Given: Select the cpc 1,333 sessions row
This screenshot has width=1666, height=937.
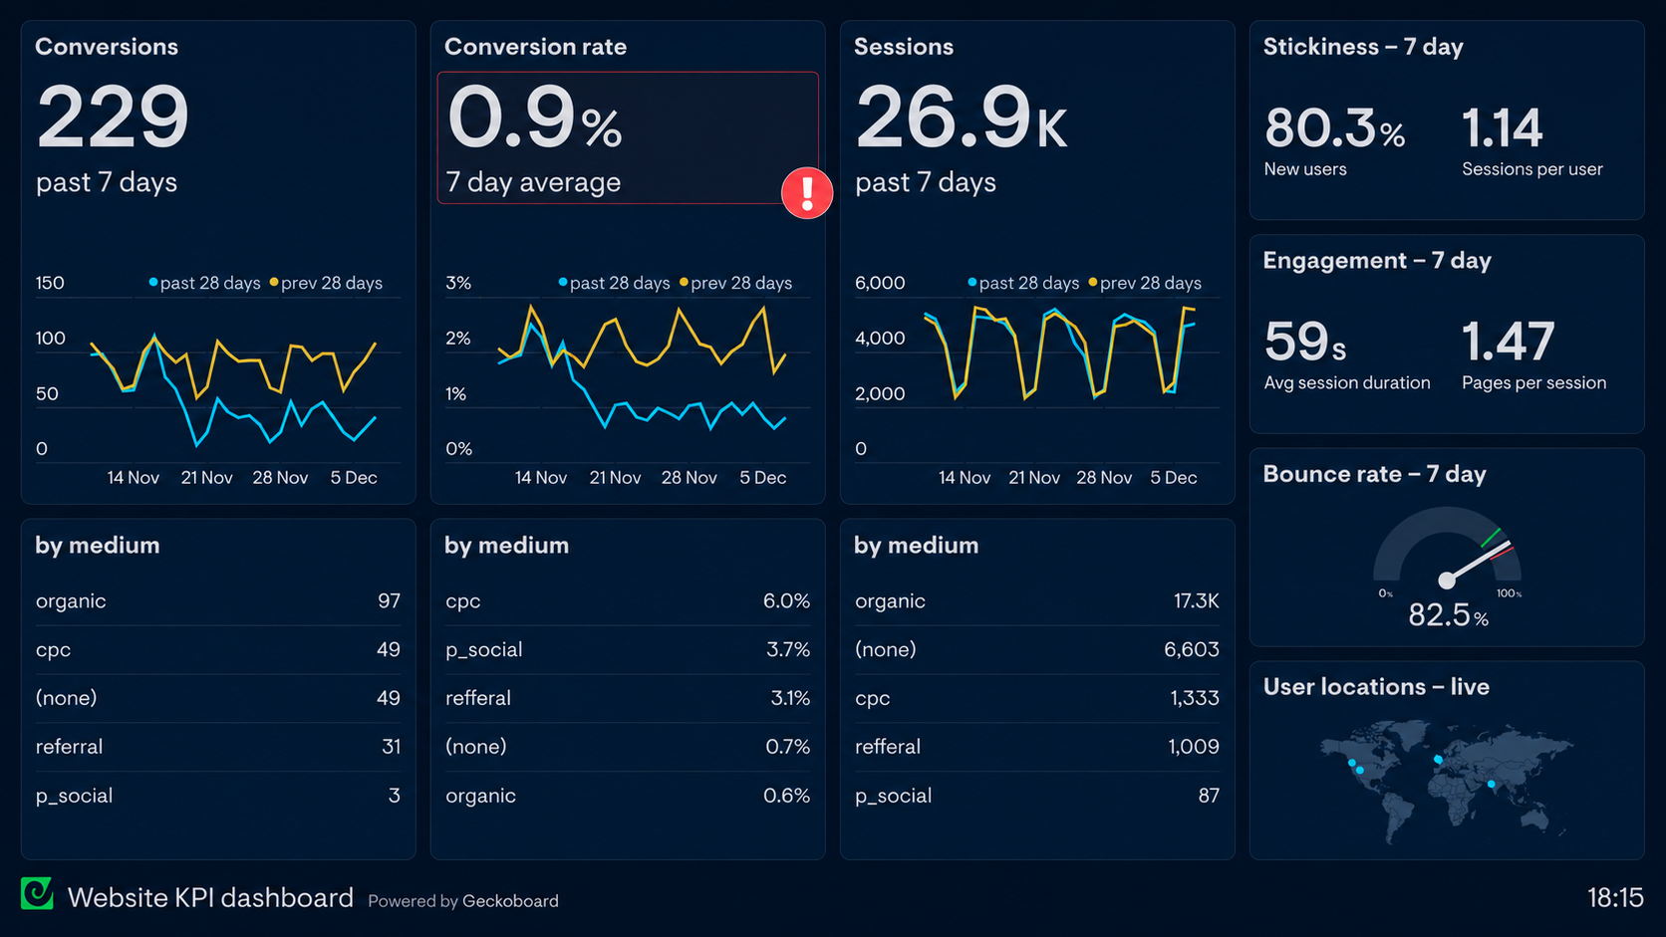Looking at the screenshot, I should [x=1037, y=698].
